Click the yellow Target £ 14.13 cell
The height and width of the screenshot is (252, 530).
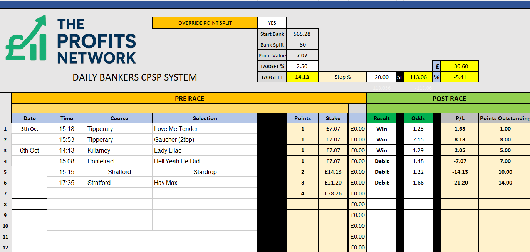[x=302, y=77]
